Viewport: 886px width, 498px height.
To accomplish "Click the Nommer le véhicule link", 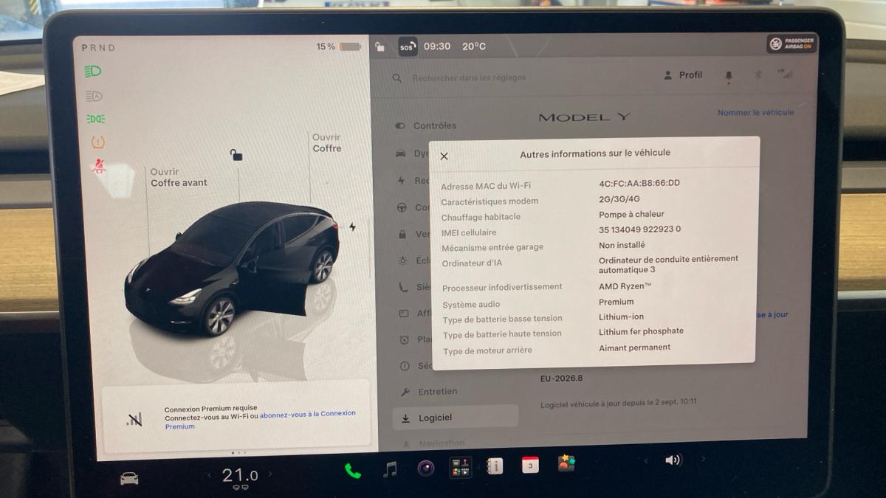I will point(755,112).
